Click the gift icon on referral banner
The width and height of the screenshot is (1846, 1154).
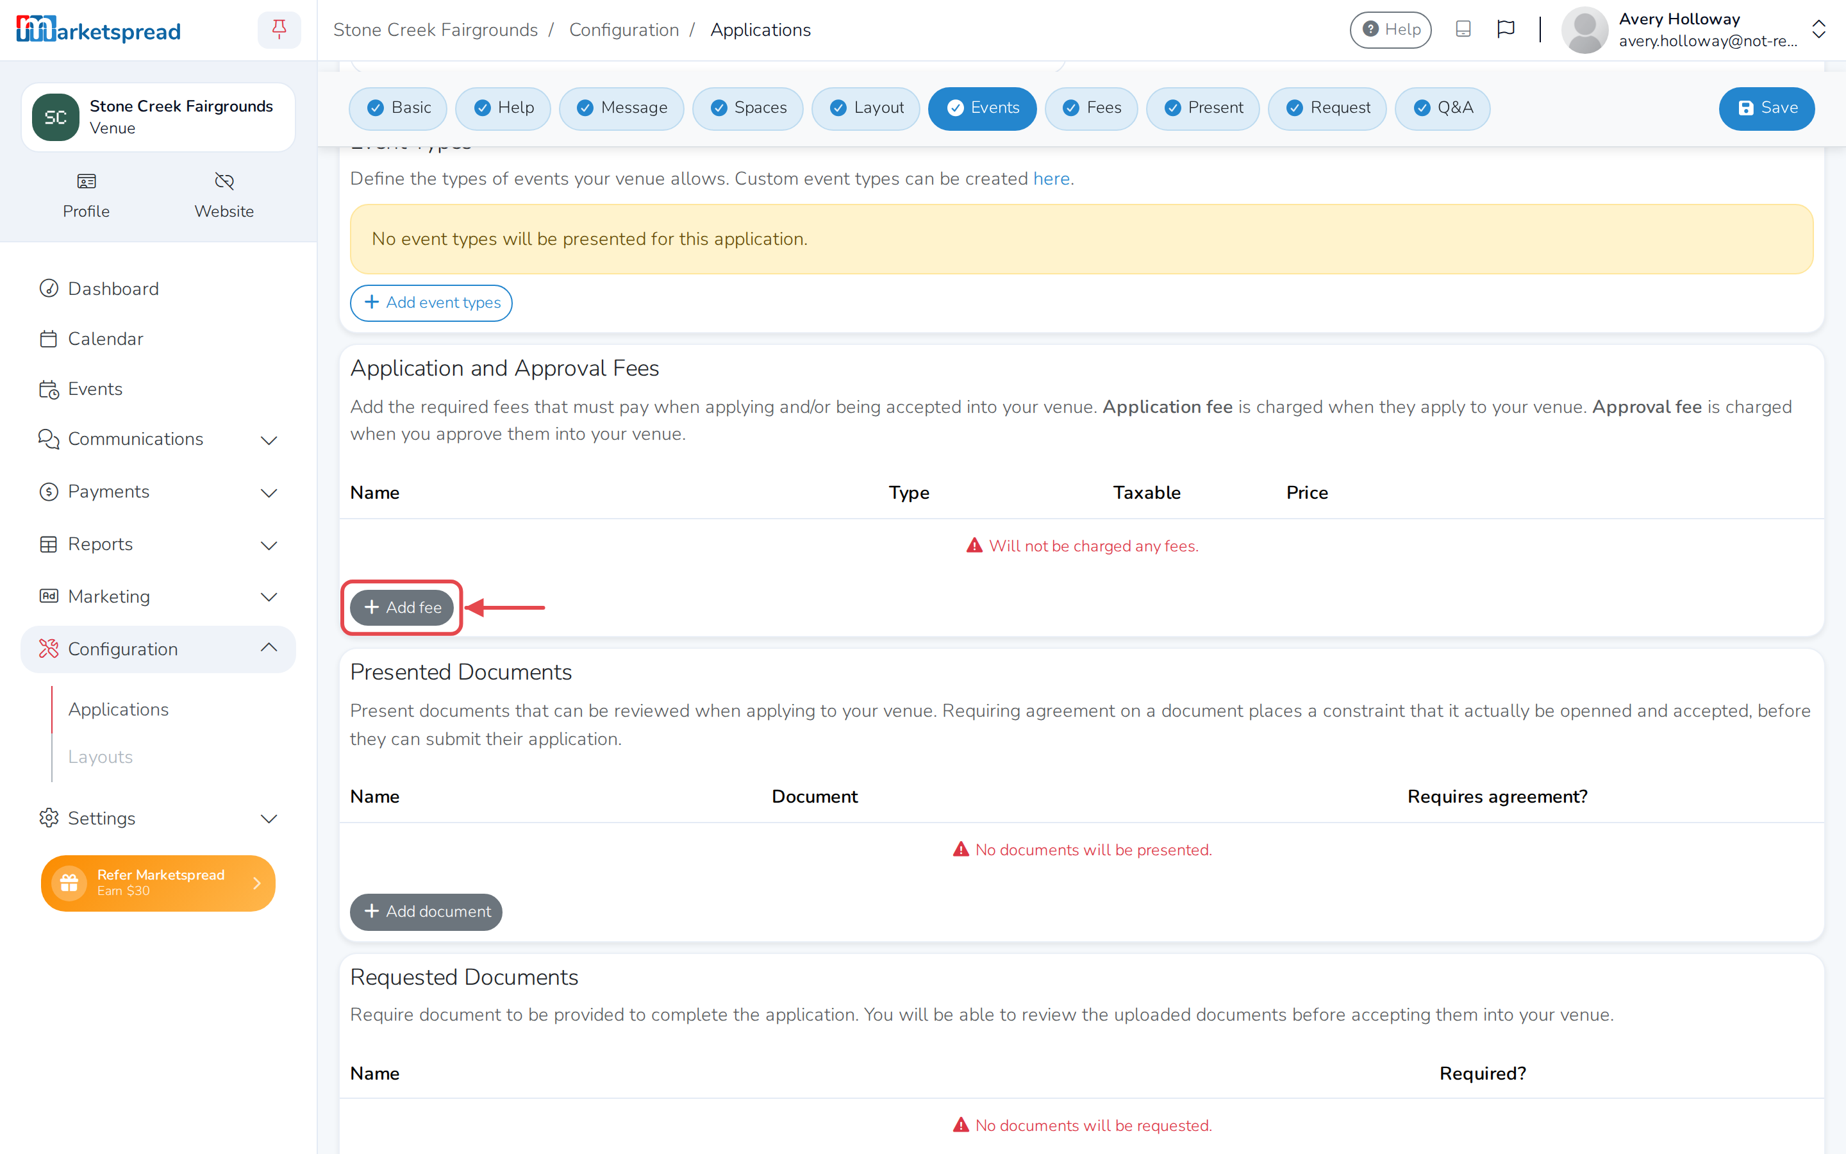69,883
